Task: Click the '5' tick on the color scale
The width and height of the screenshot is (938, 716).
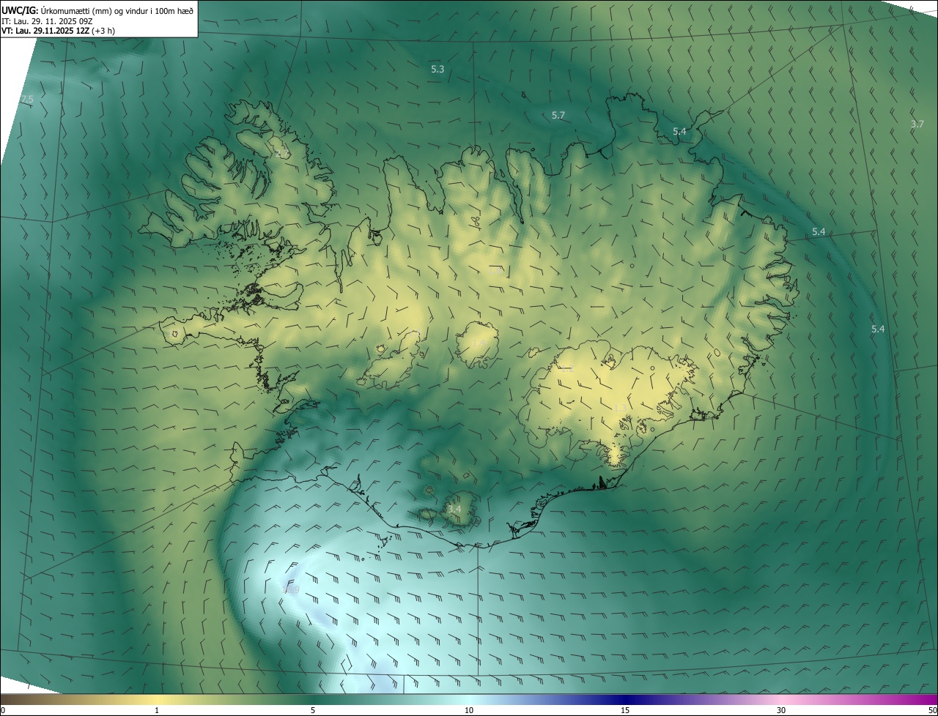Action: (x=313, y=710)
